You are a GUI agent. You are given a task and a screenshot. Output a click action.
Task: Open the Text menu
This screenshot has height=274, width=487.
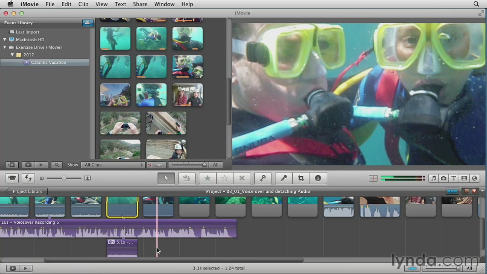[120, 4]
